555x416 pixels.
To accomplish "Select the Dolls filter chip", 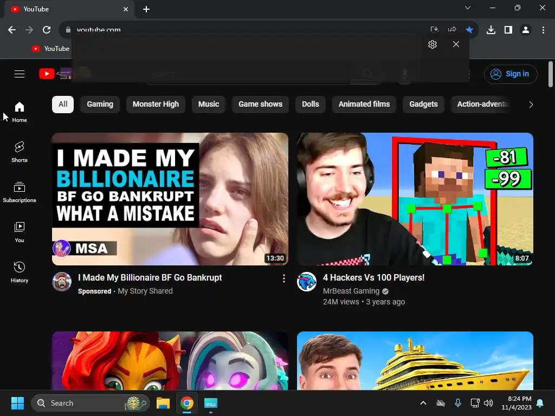I will pos(311,105).
